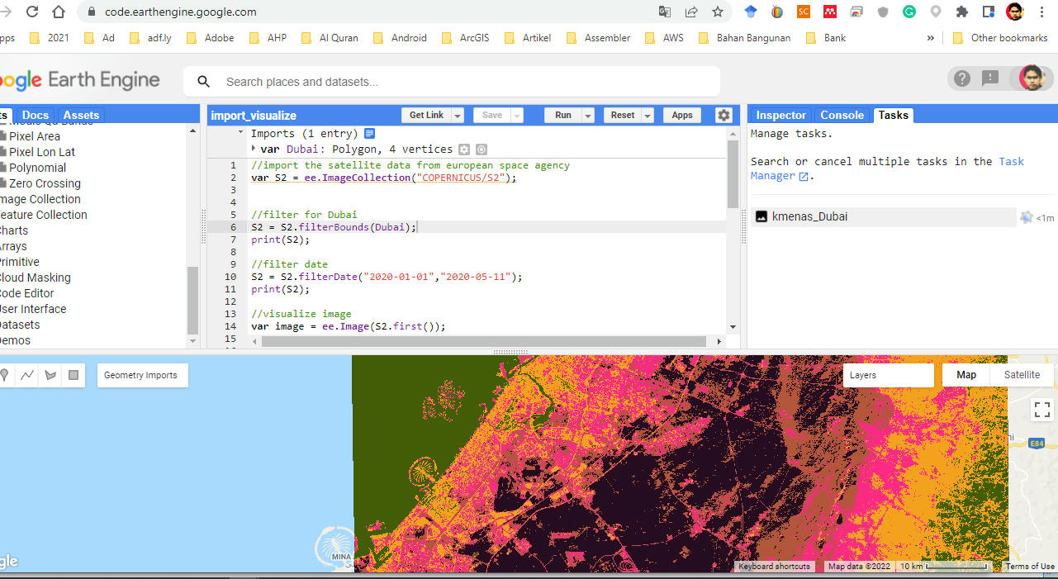Click the orange SC extension icon
The image size is (1058, 579).
click(x=804, y=12)
